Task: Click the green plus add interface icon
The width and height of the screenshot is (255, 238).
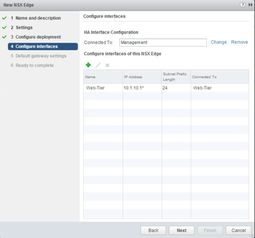Action: point(88,65)
